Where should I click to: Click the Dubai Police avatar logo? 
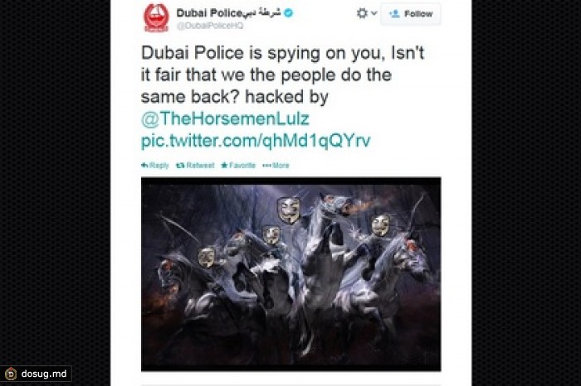click(156, 17)
